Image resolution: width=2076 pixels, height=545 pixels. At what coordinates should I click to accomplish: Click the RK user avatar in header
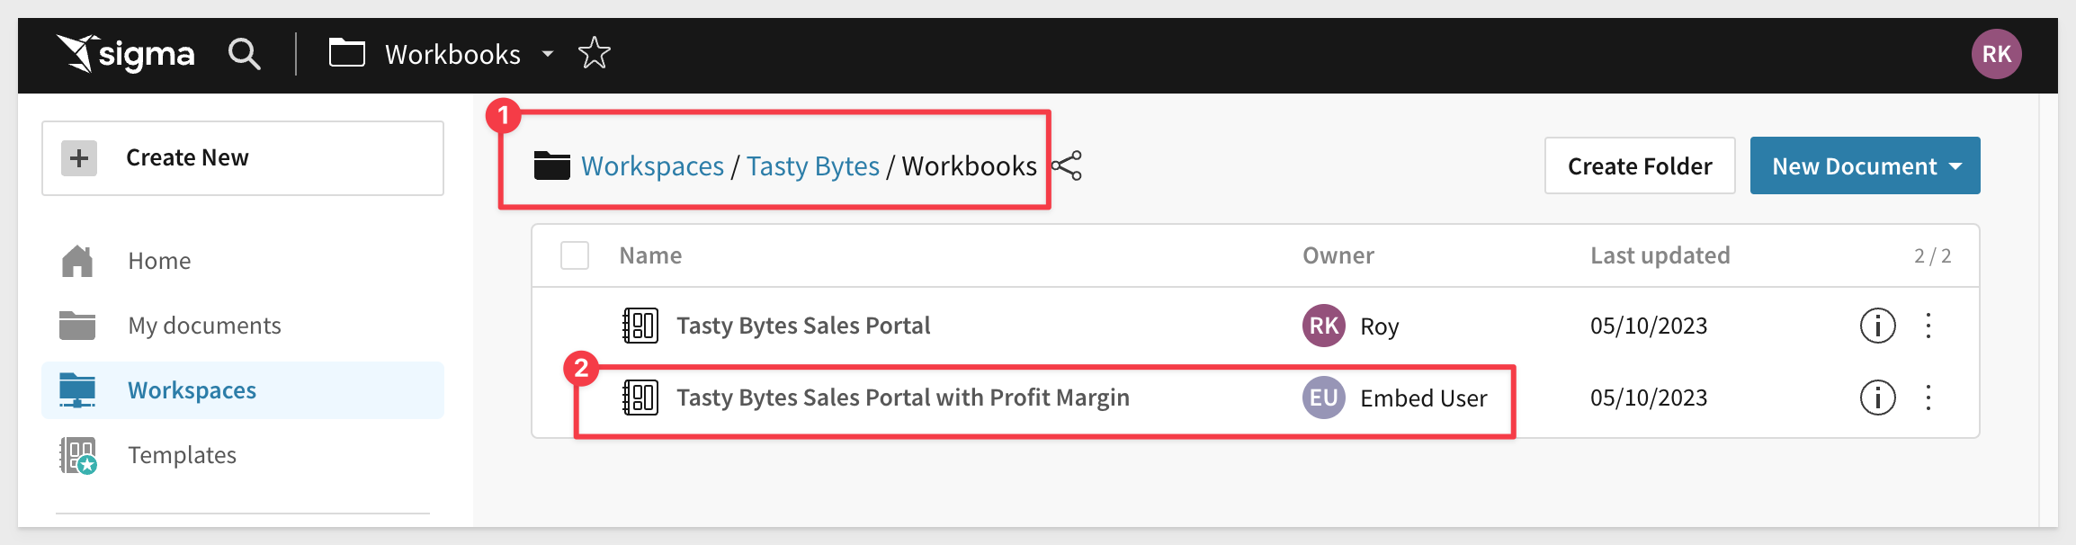[1996, 54]
